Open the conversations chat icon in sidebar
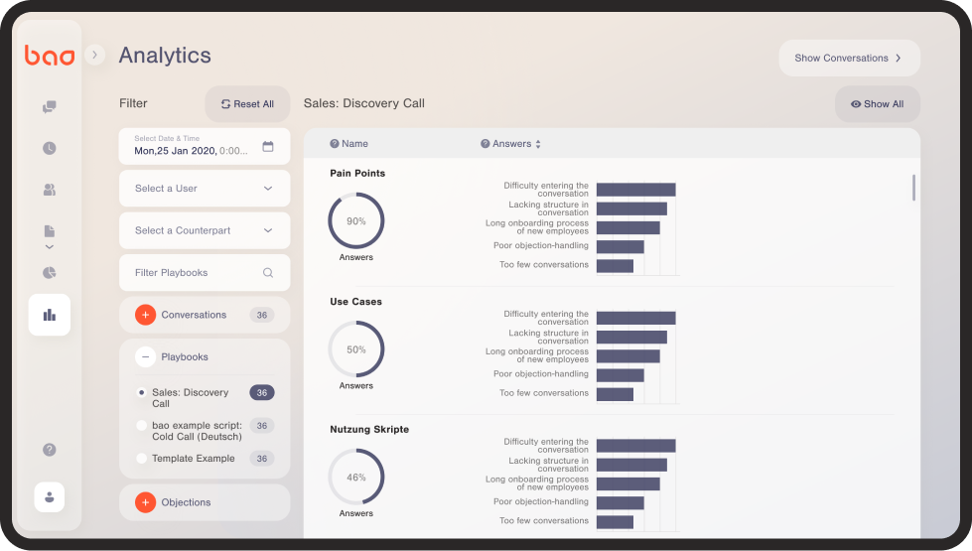The image size is (972, 551). tap(49, 107)
